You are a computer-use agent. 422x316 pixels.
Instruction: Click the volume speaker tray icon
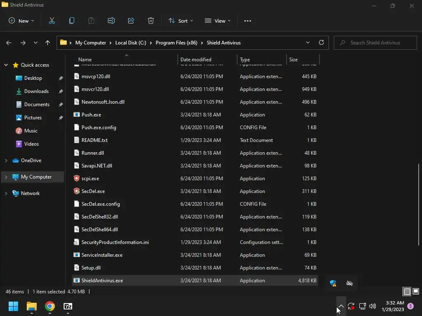(373, 306)
